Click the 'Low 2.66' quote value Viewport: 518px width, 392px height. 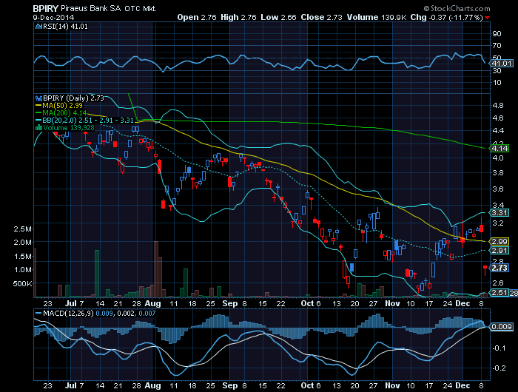click(278, 18)
